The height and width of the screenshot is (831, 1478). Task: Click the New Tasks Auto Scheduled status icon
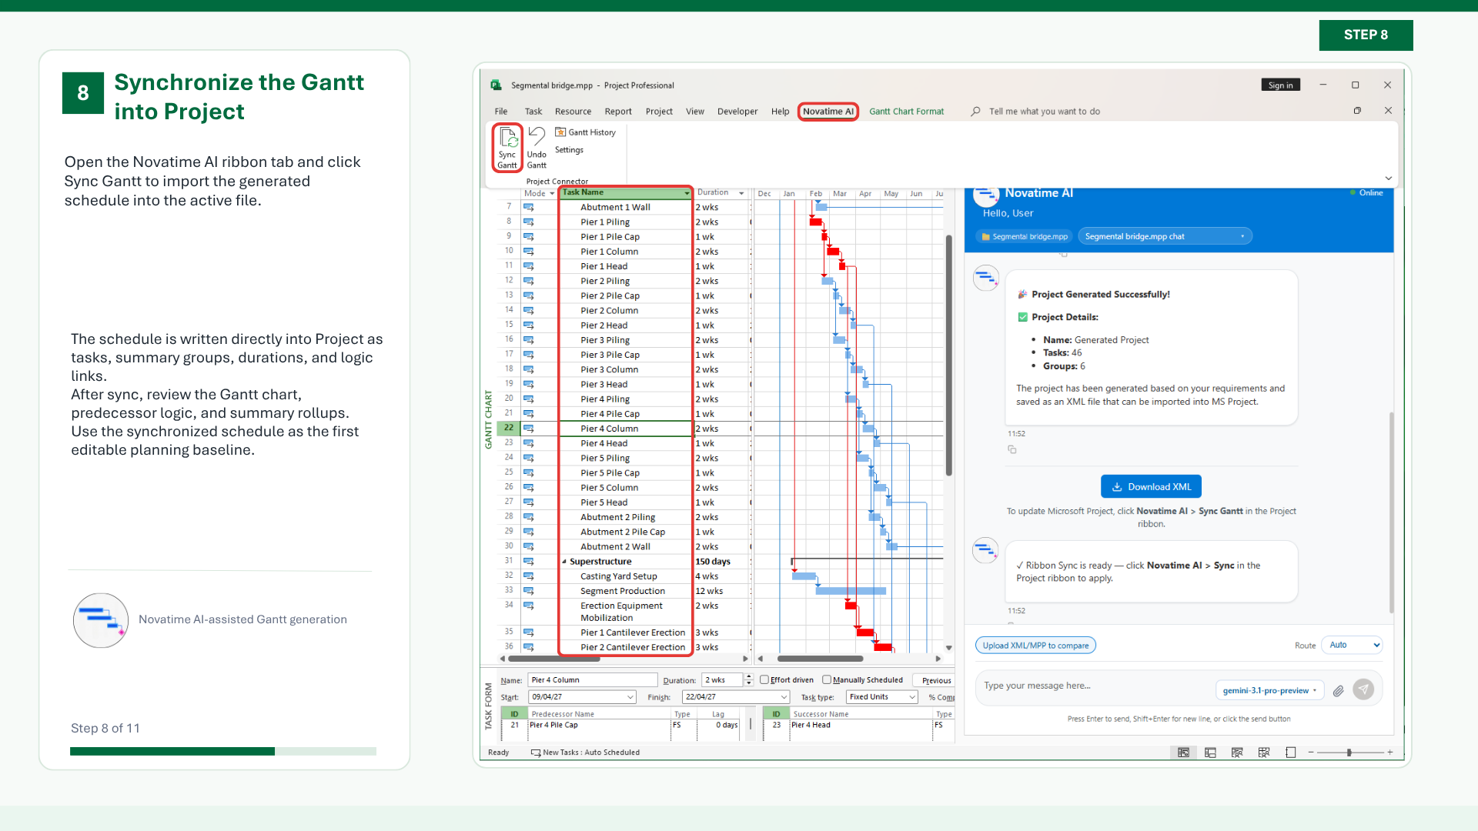pyautogui.click(x=536, y=753)
